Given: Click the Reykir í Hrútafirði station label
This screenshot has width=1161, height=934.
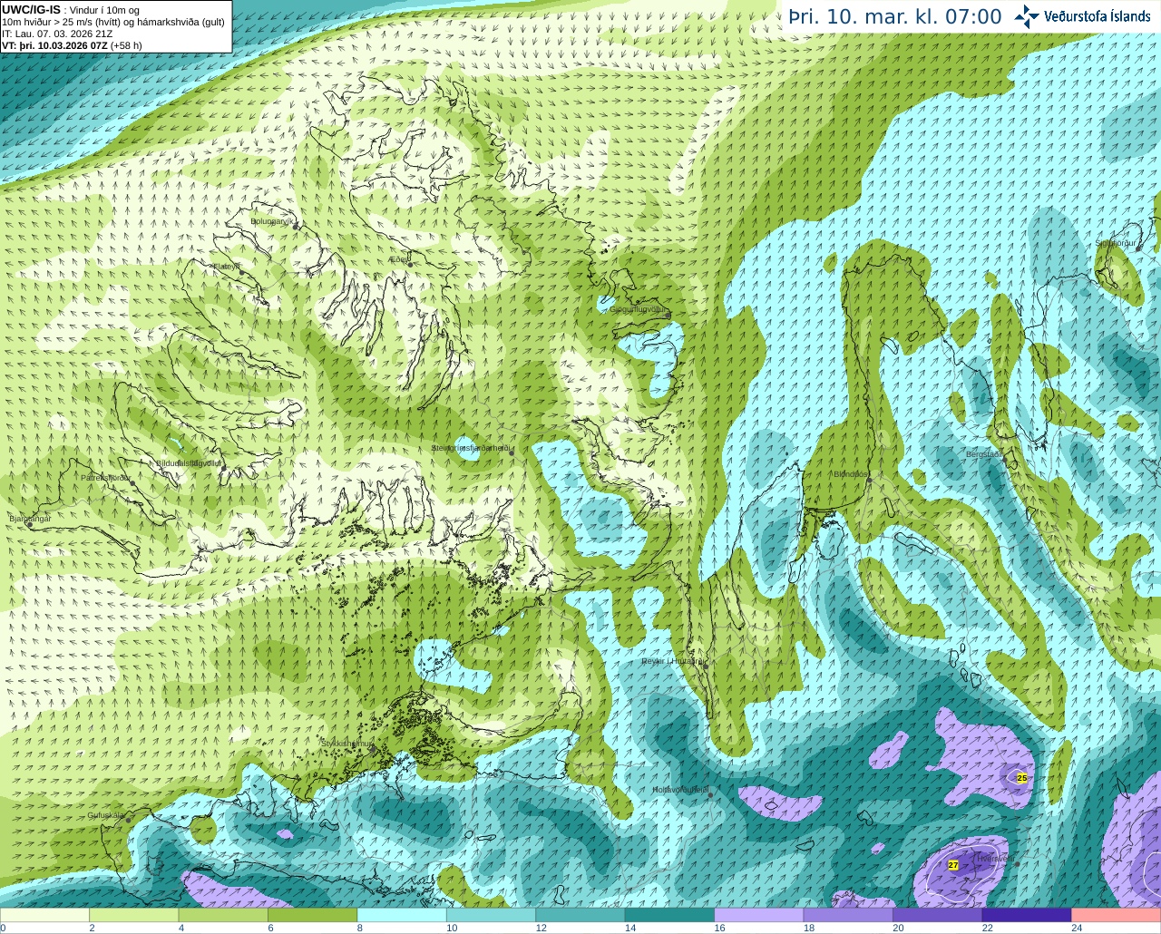Looking at the screenshot, I should (x=673, y=661).
